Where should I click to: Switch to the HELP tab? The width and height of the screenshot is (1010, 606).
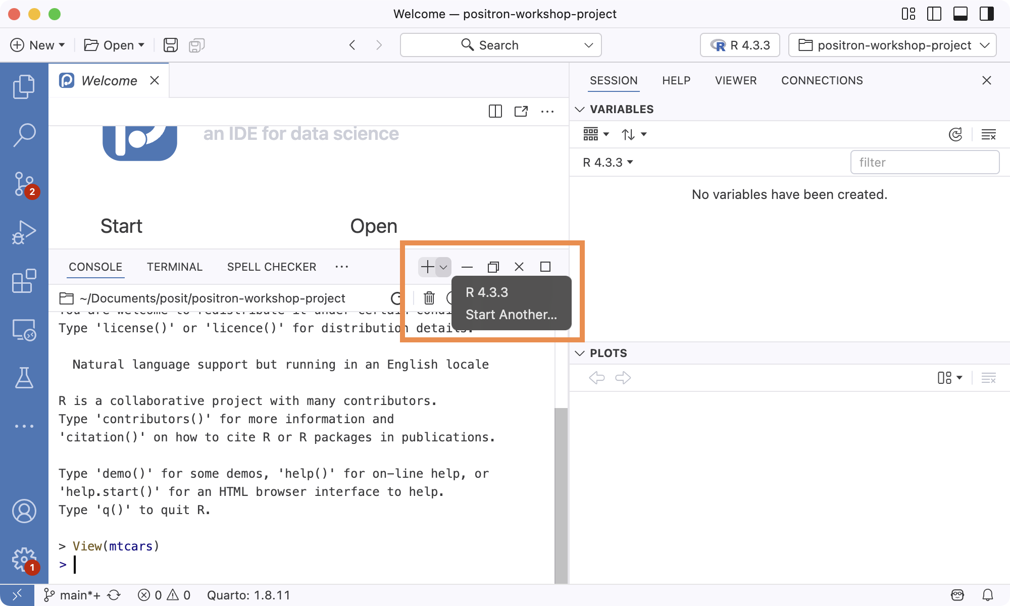[x=676, y=80]
